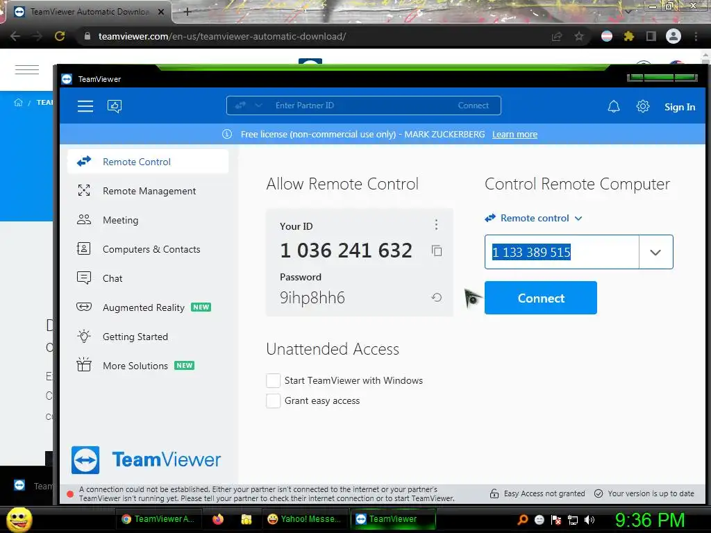Click the TeamViewer logo in sidebar

coord(146,459)
